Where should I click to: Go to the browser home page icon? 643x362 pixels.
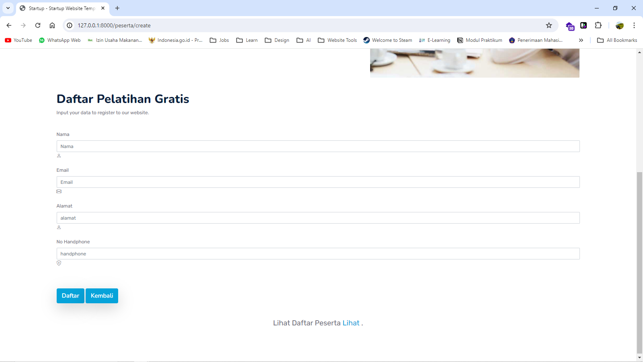(52, 25)
